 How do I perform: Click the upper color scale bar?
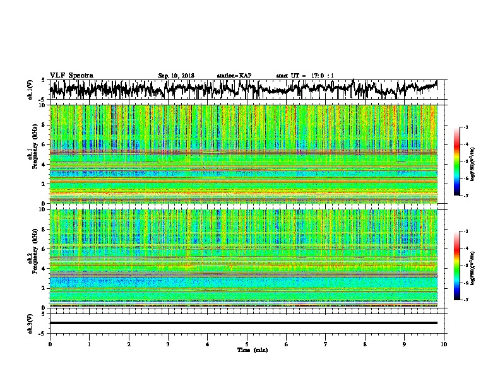click(x=456, y=161)
